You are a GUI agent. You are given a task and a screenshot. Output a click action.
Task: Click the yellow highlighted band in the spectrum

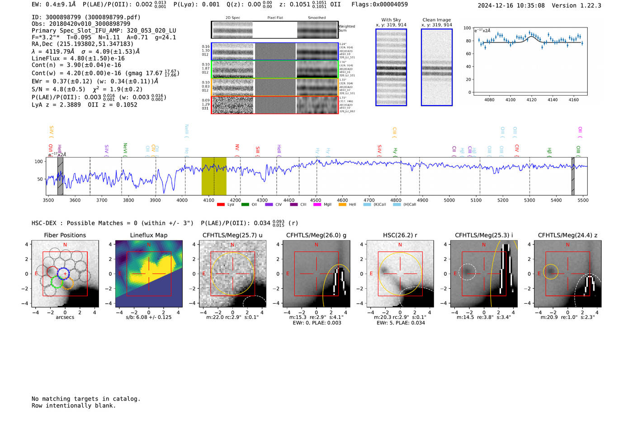[214, 176]
